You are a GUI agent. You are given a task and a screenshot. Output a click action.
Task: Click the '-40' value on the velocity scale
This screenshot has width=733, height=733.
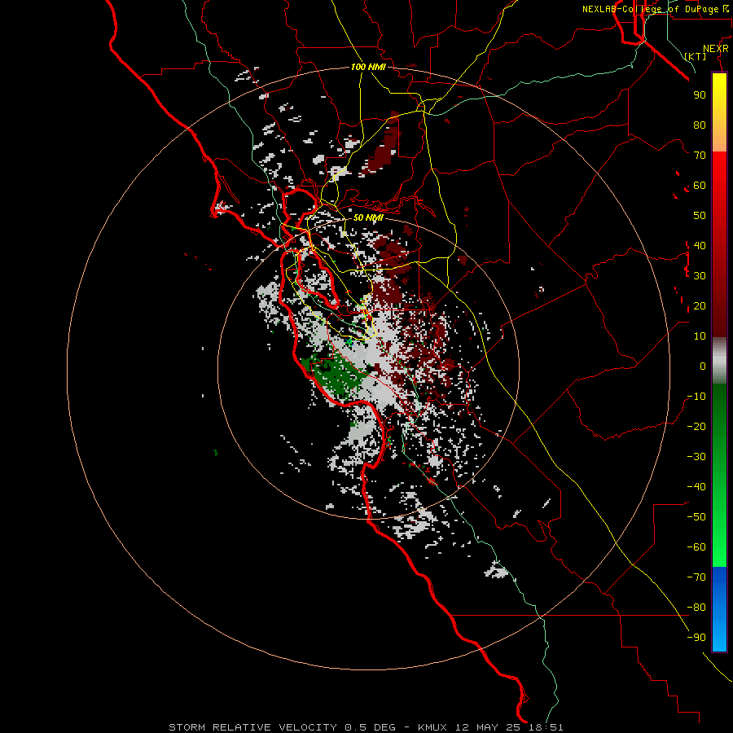point(696,487)
